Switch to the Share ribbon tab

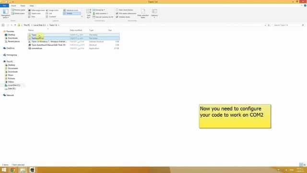click(x=23, y=6)
